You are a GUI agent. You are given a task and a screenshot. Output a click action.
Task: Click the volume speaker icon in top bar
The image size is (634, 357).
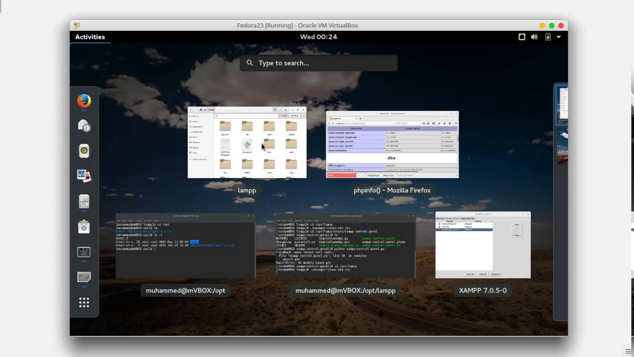pyautogui.click(x=534, y=37)
